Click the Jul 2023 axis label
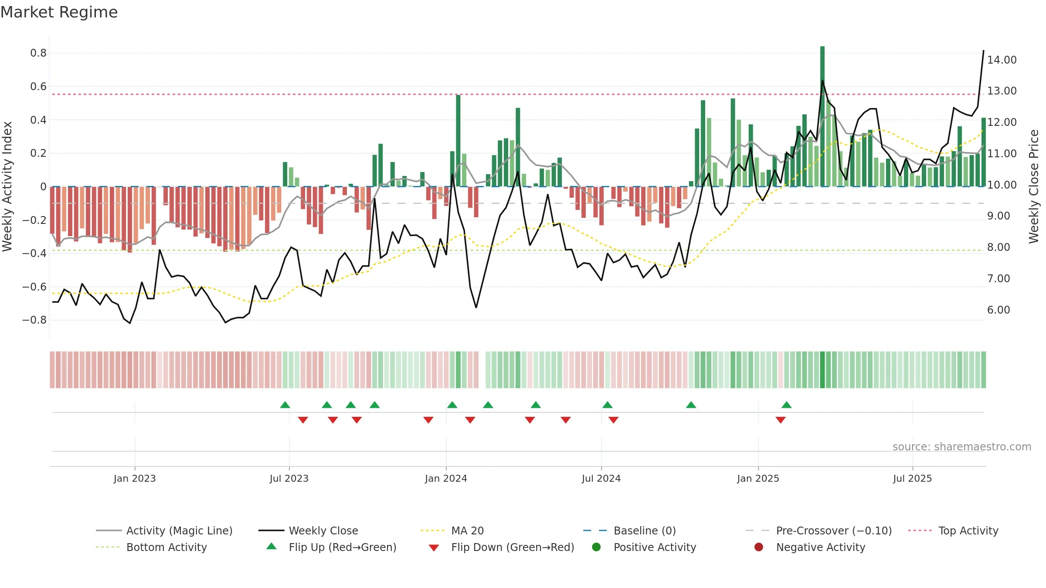This screenshot has width=1046, height=588. [289, 478]
